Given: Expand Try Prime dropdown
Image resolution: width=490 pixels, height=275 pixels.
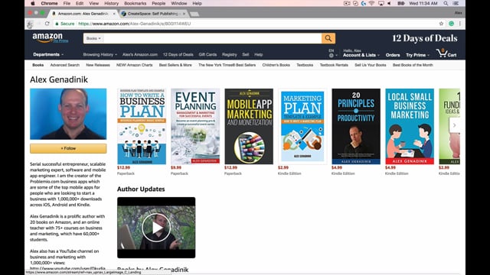Looking at the screenshot, I should 417,55.
